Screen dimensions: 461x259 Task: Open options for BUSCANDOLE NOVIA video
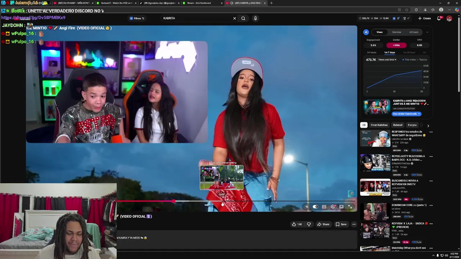tap(431, 181)
